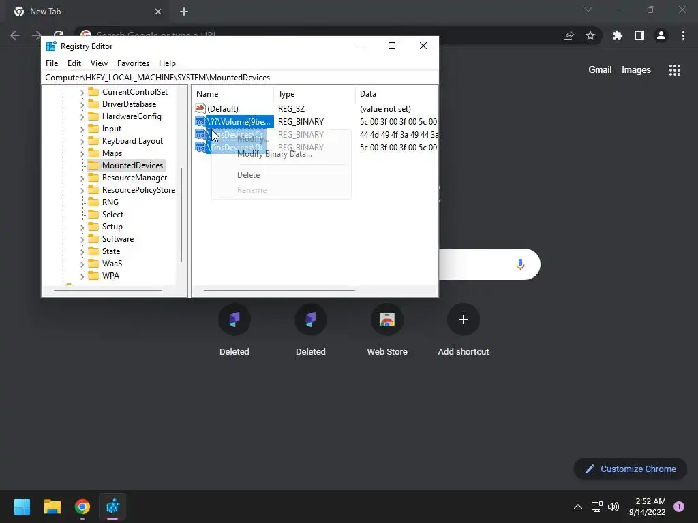Click the Customize Chrome button
The width and height of the screenshot is (698, 523).
(631, 469)
